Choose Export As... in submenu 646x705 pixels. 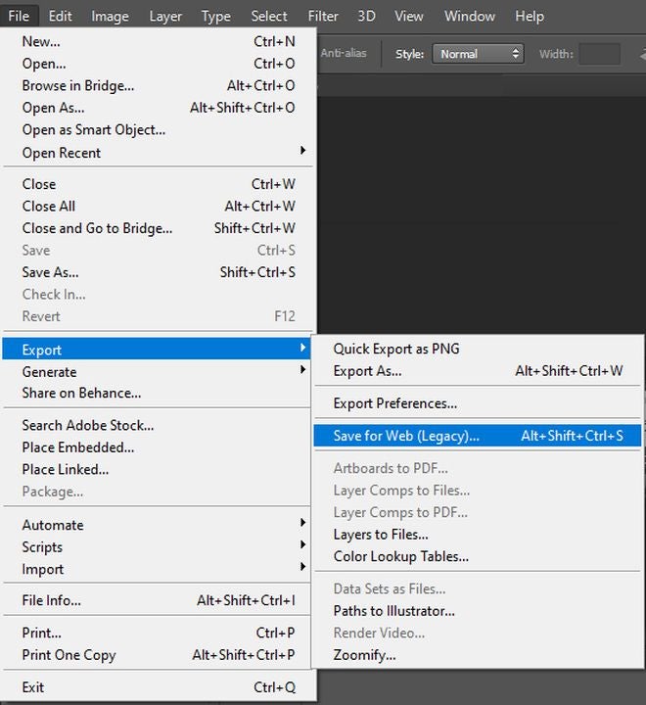[478, 371]
